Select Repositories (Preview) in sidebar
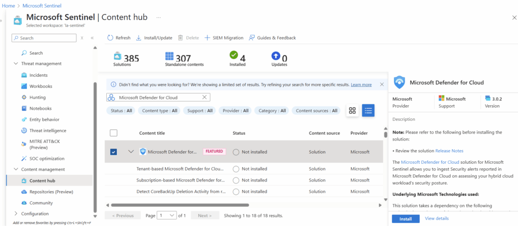518x226 pixels. point(51,192)
